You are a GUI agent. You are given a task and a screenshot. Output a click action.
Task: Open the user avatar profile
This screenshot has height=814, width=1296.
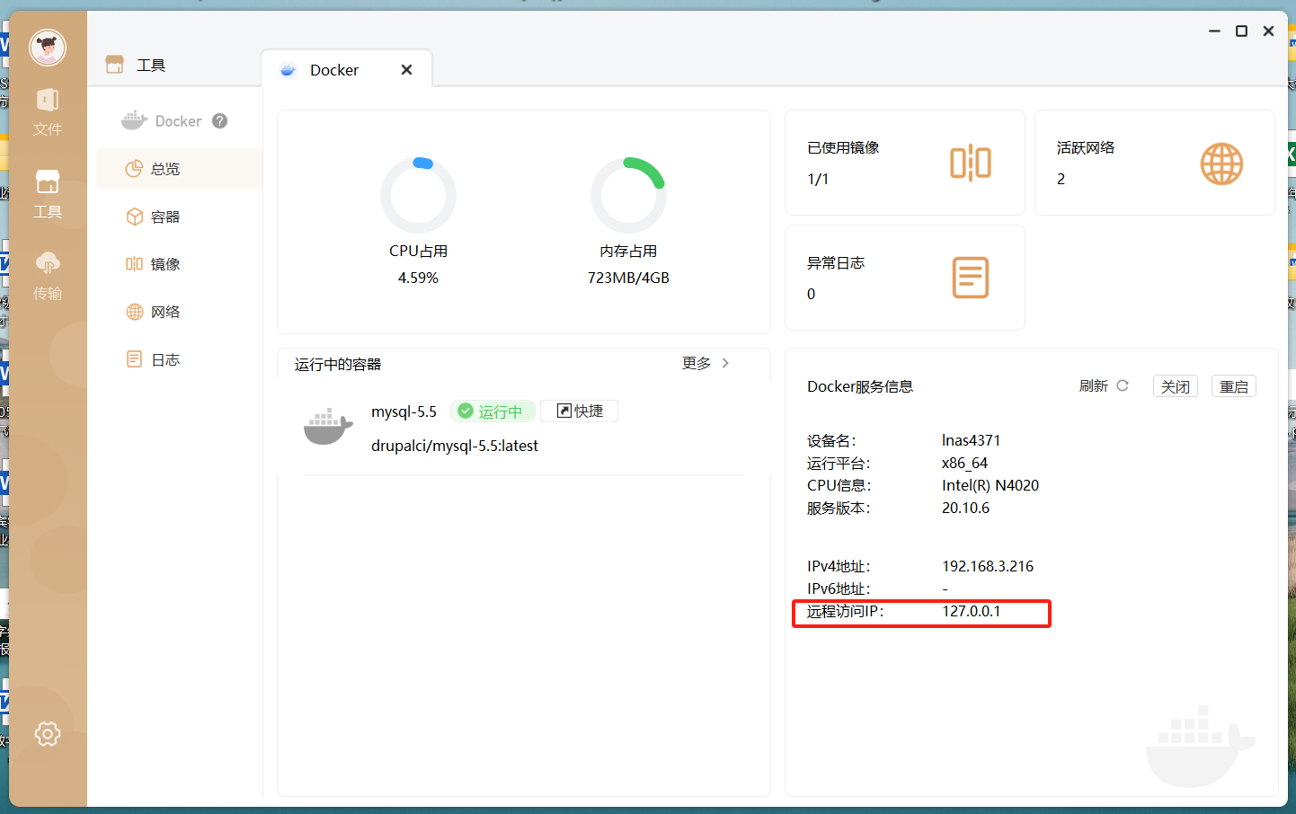[48, 48]
